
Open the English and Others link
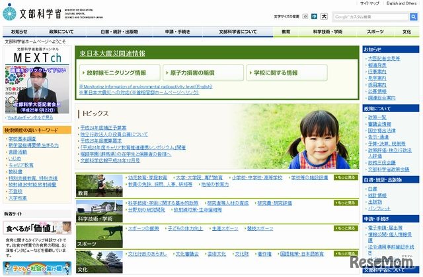401,3
